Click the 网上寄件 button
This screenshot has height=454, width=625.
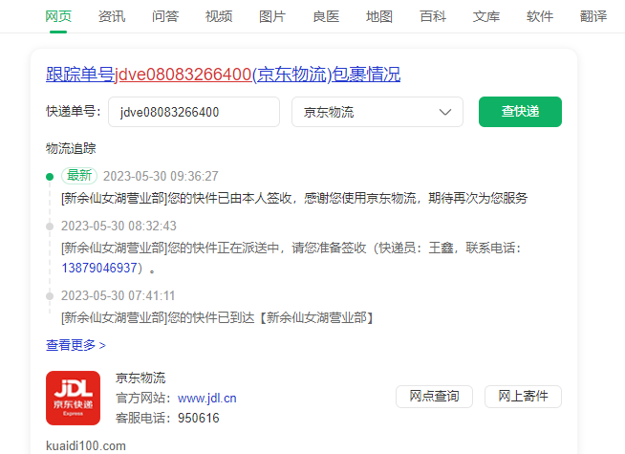pyautogui.click(x=523, y=397)
